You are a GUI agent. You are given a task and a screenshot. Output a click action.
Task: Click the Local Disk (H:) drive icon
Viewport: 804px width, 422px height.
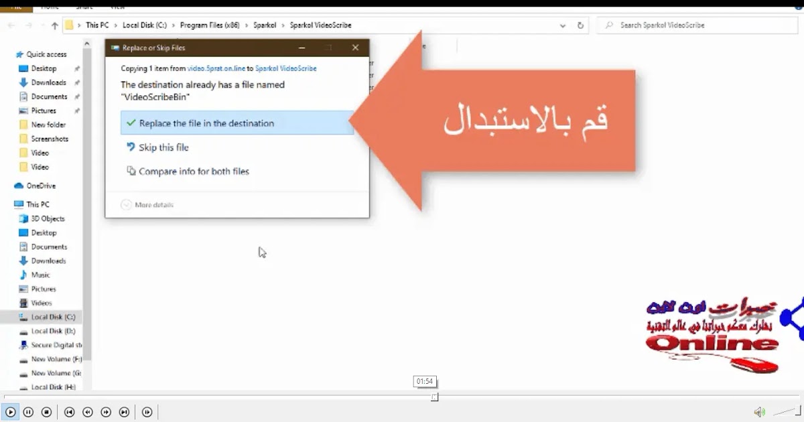tap(24, 387)
